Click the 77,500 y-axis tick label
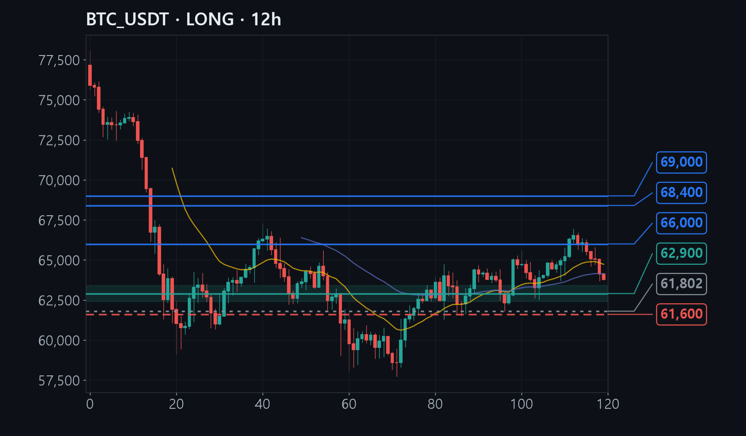The width and height of the screenshot is (746, 436). click(x=59, y=60)
